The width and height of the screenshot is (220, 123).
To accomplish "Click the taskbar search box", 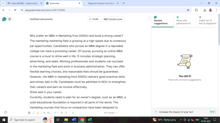I will (31, 120).
